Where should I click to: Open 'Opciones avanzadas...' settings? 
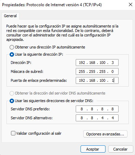(105, 134)
